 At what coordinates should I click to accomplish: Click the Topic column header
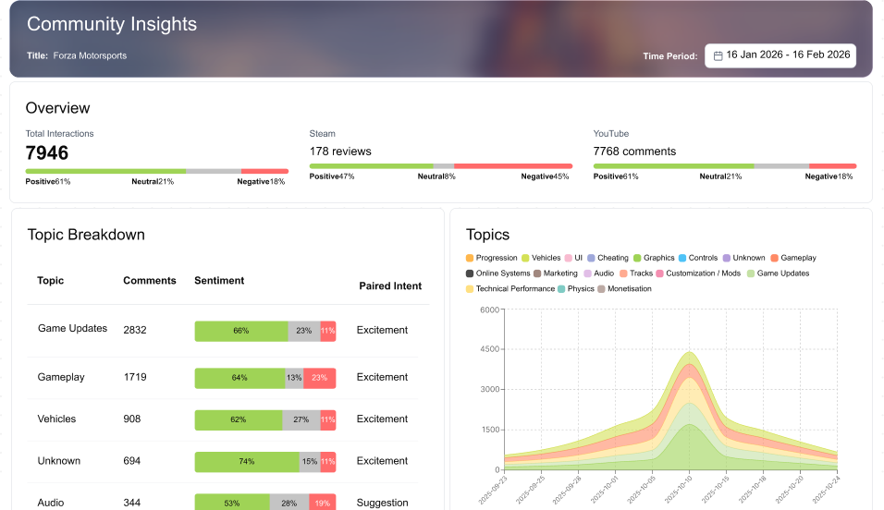(51, 281)
